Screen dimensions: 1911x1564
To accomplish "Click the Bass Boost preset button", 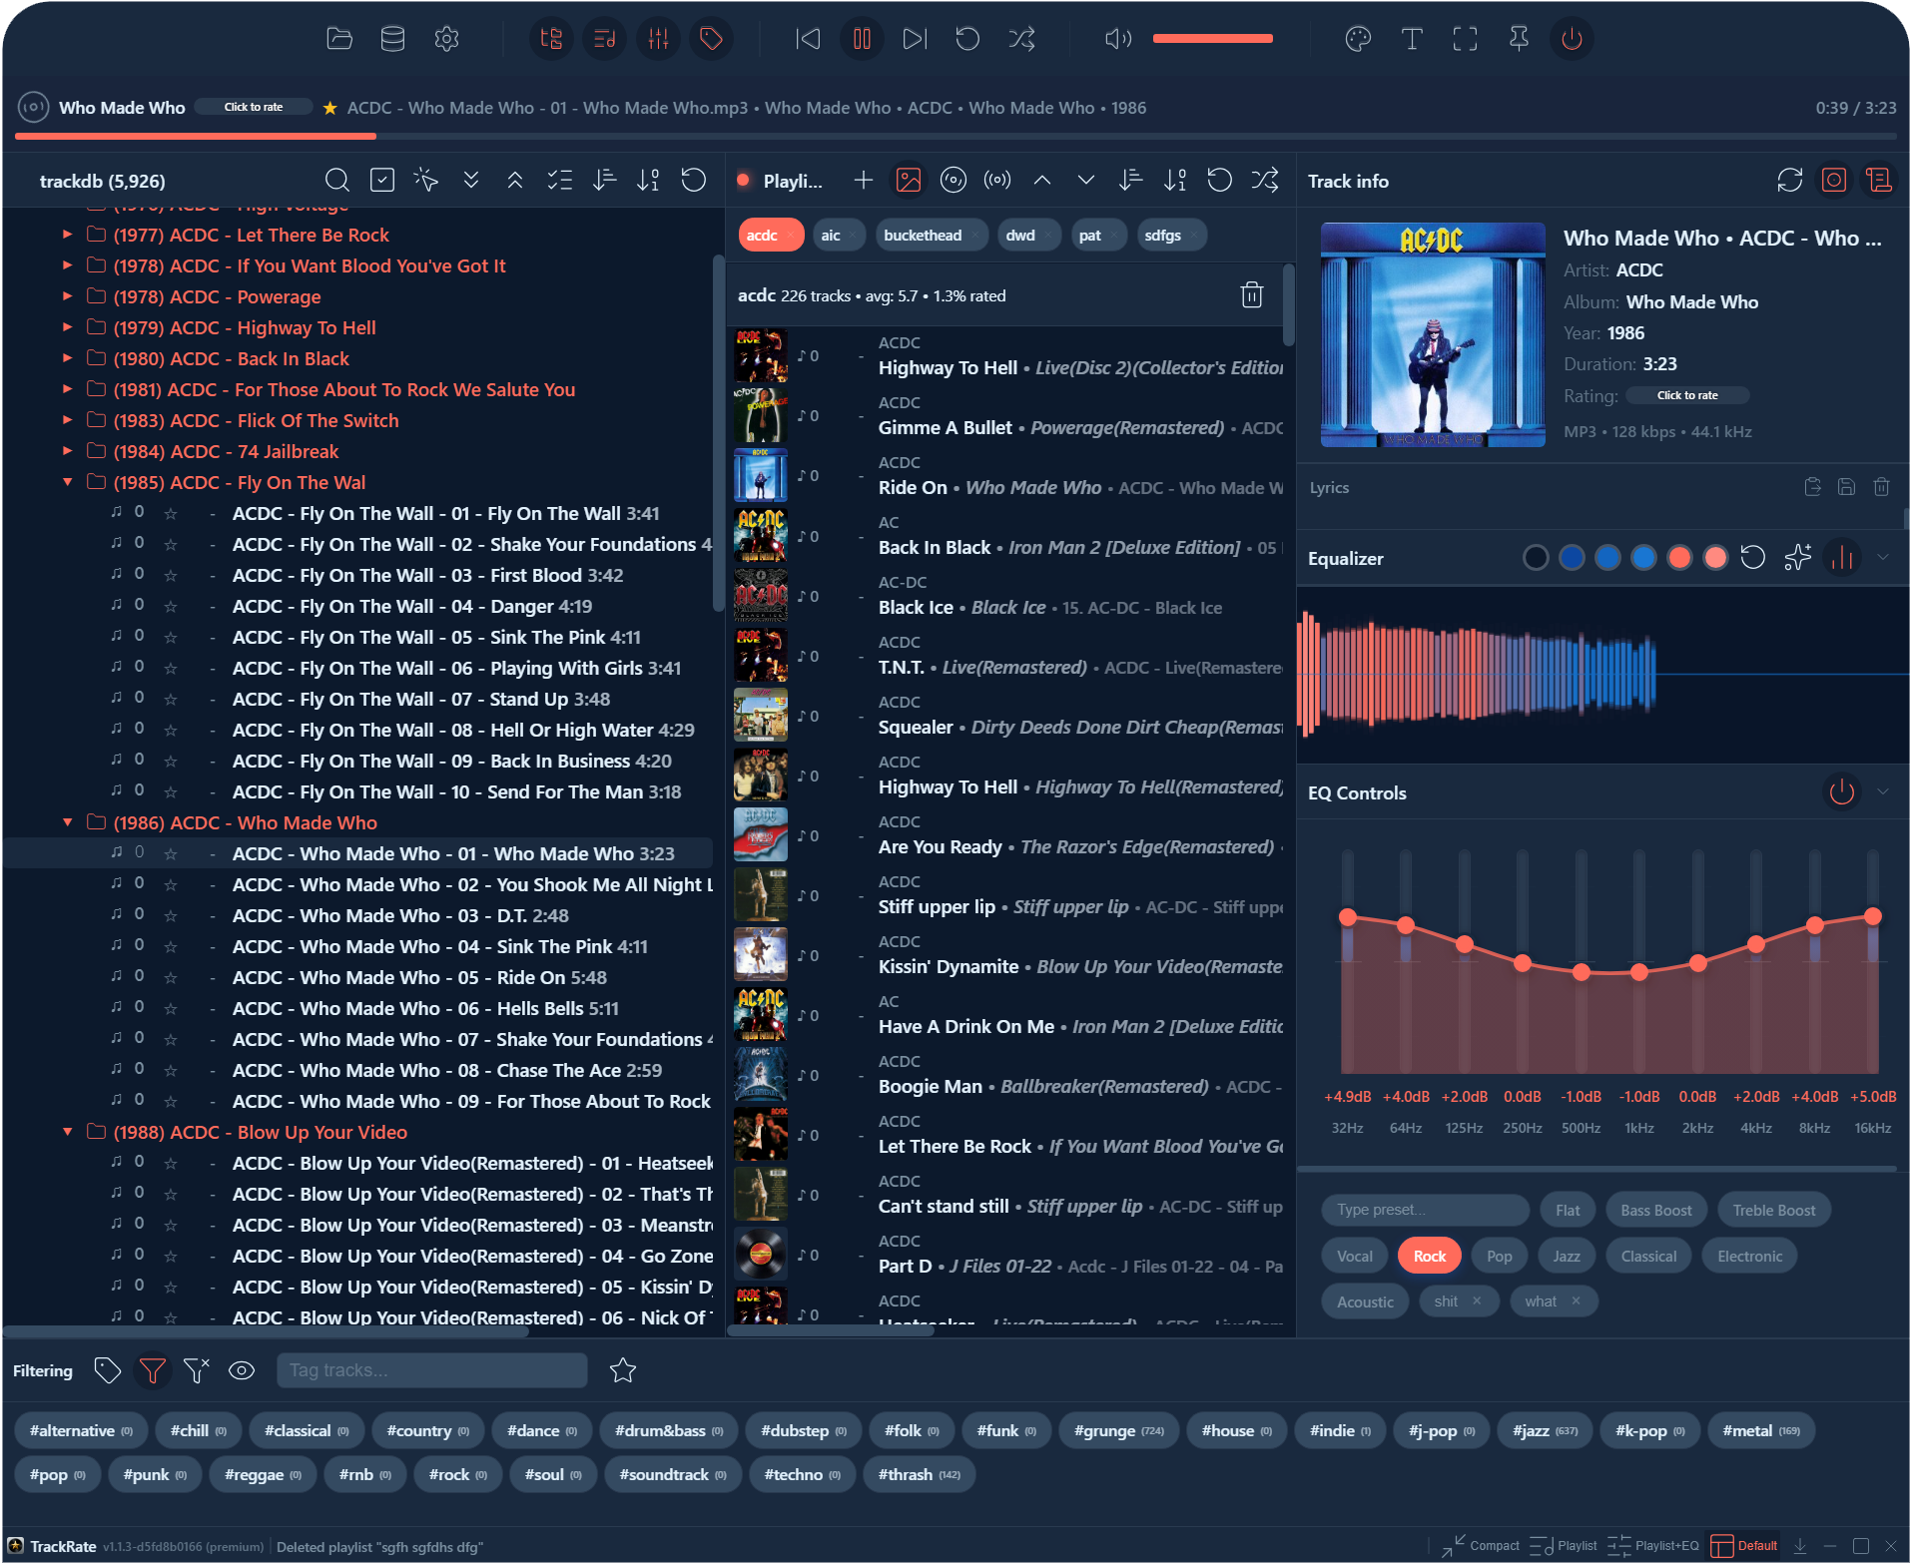I will (1655, 1209).
